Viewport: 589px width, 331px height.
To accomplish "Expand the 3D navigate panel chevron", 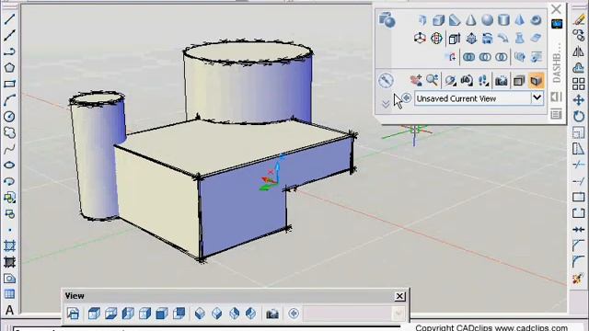I will tap(386, 104).
